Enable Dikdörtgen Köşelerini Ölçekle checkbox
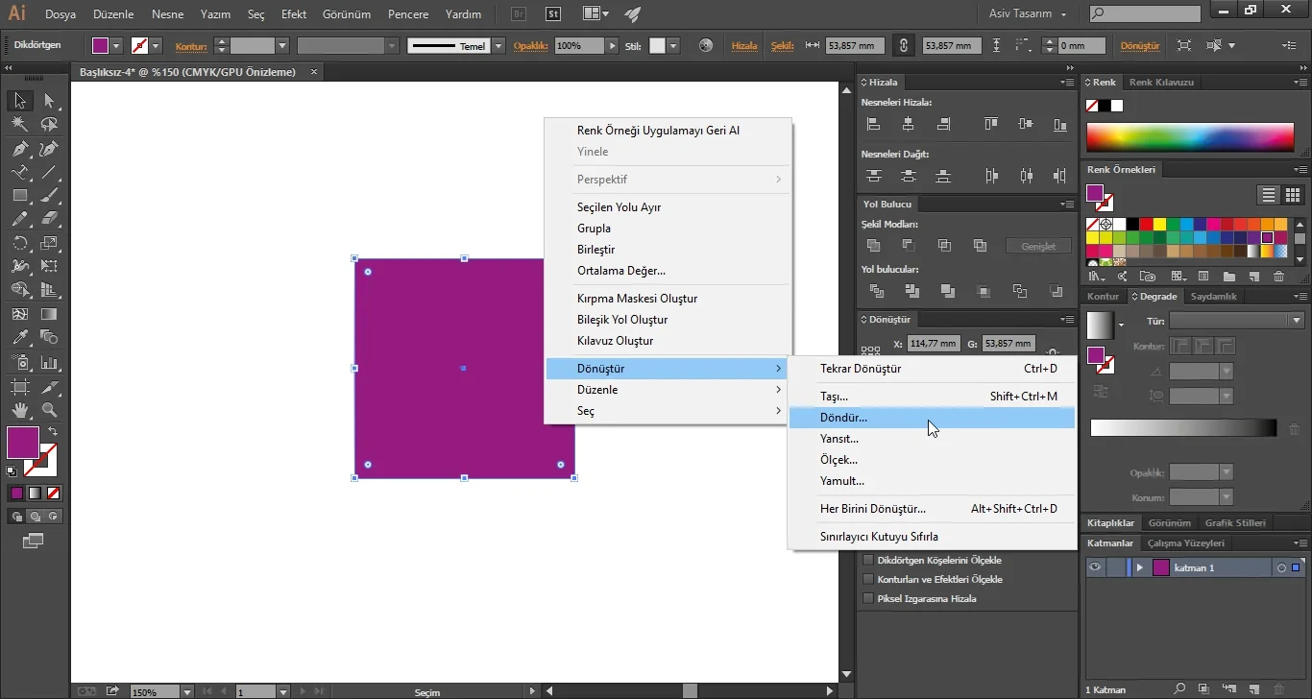1312x699 pixels. [868, 560]
